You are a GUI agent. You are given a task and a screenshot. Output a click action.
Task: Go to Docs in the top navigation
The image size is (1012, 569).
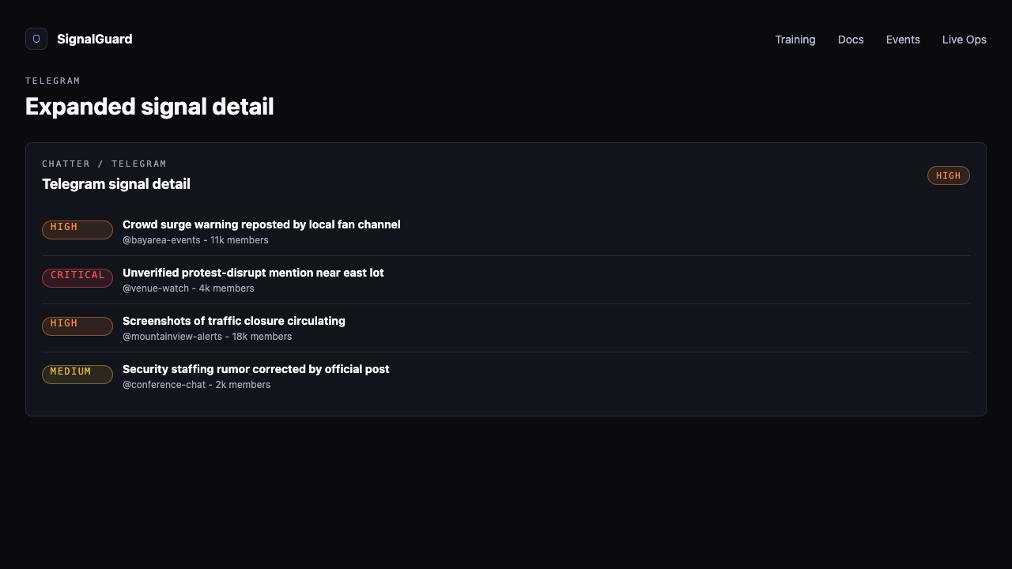851,40
